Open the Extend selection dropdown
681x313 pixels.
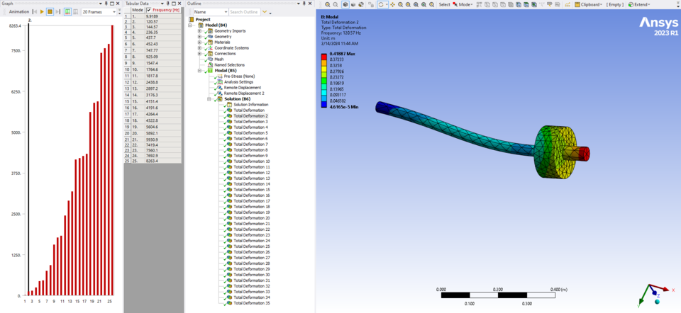click(x=639, y=4)
